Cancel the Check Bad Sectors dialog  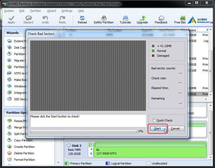(x=176, y=128)
